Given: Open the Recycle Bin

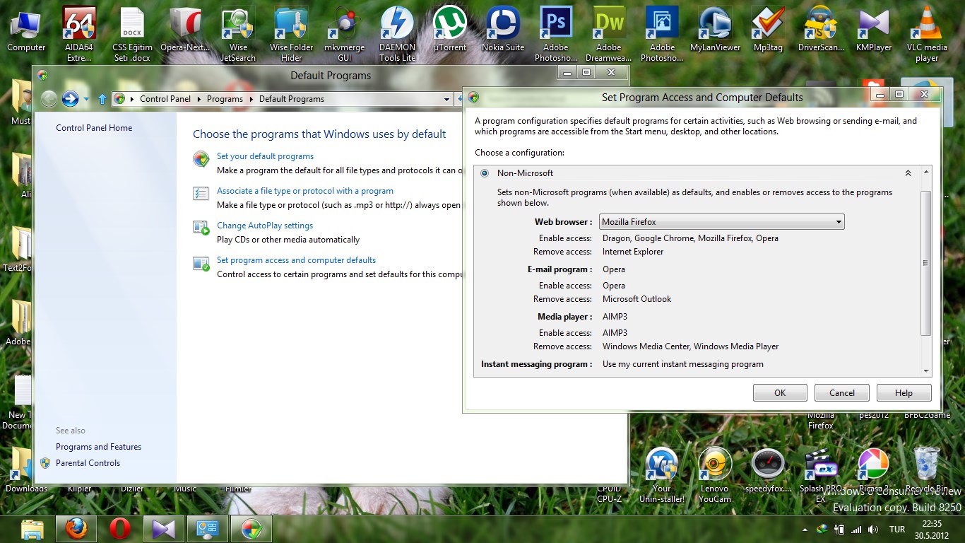Looking at the screenshot, I should (927, 472).
